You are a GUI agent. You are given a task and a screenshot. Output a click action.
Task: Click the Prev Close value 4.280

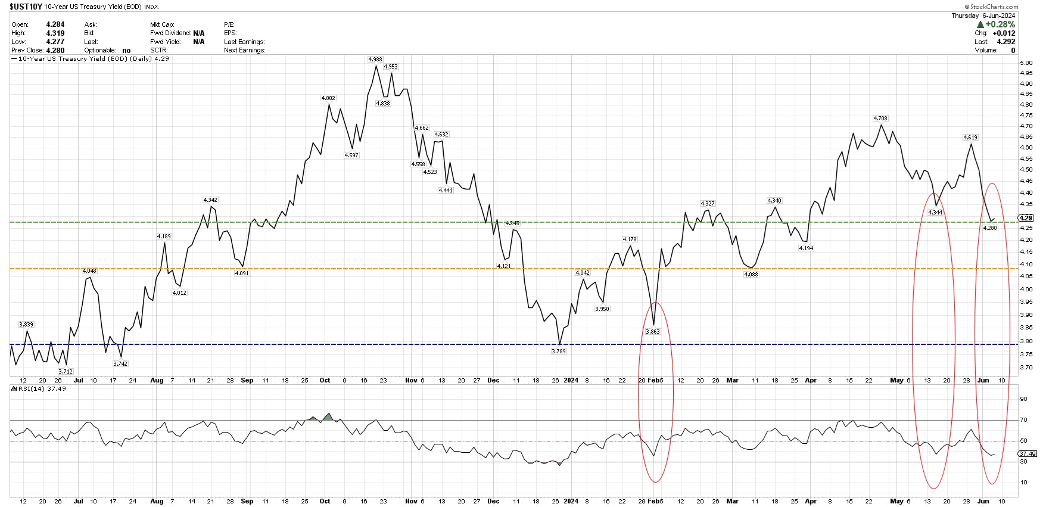pos(55,51)
